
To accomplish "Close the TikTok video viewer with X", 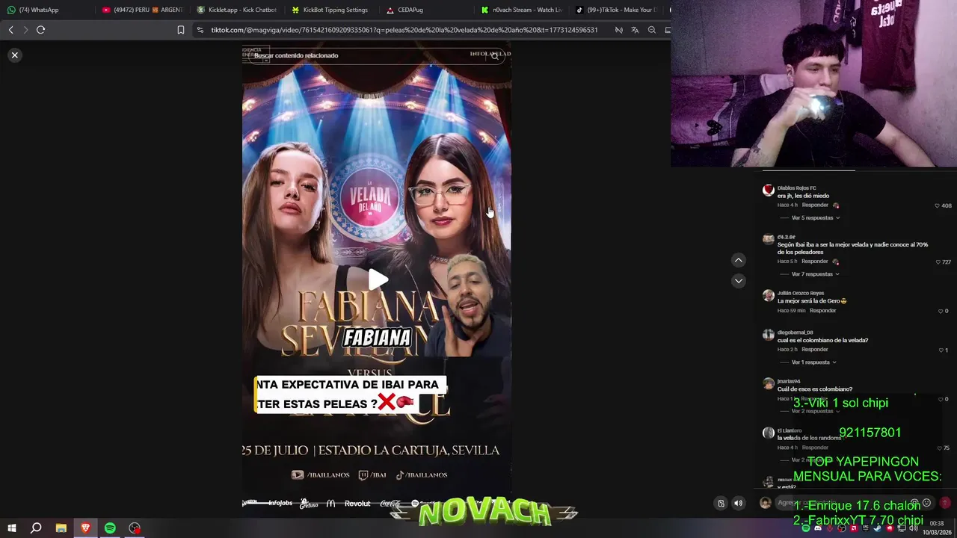I will [x=14, y=55].
